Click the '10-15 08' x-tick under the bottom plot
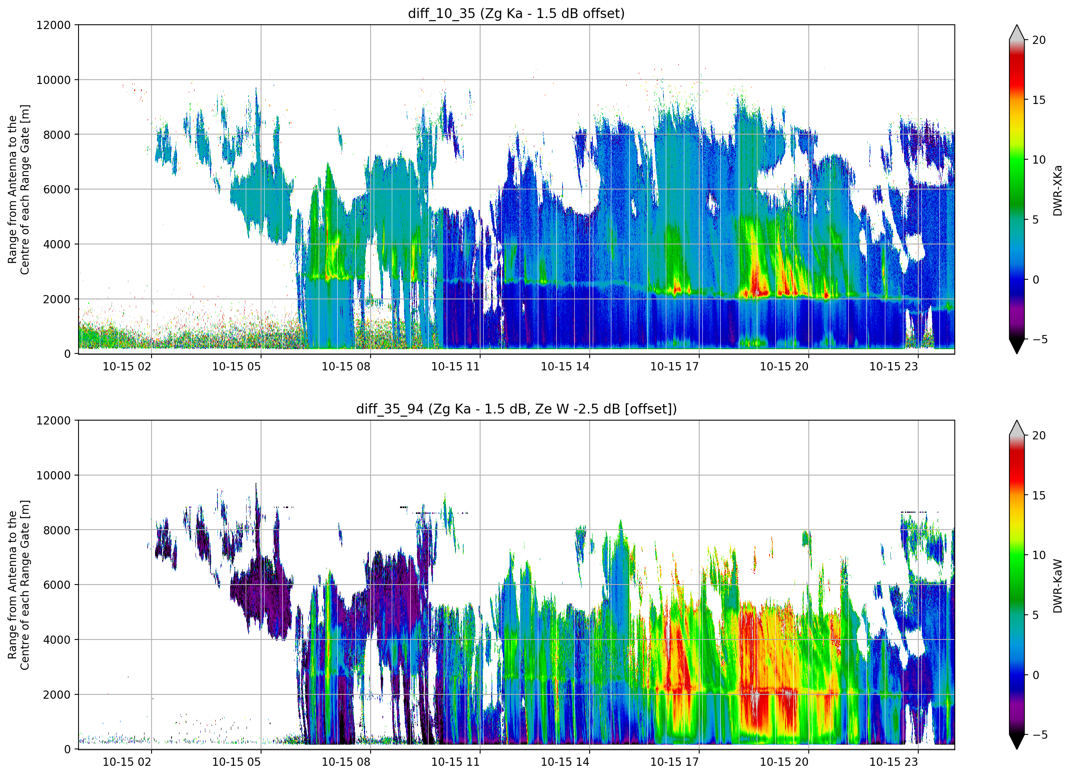The height and width of the screenshot is (776, 1071). [x=346, y=762]
